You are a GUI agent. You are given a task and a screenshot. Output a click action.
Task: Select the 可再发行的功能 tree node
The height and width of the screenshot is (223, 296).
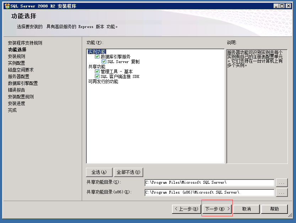click(103, 81)
